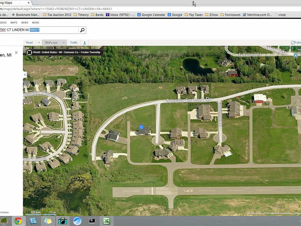Open Yahoo Inbox bookmark
The image size is (301, 226).
120,15
